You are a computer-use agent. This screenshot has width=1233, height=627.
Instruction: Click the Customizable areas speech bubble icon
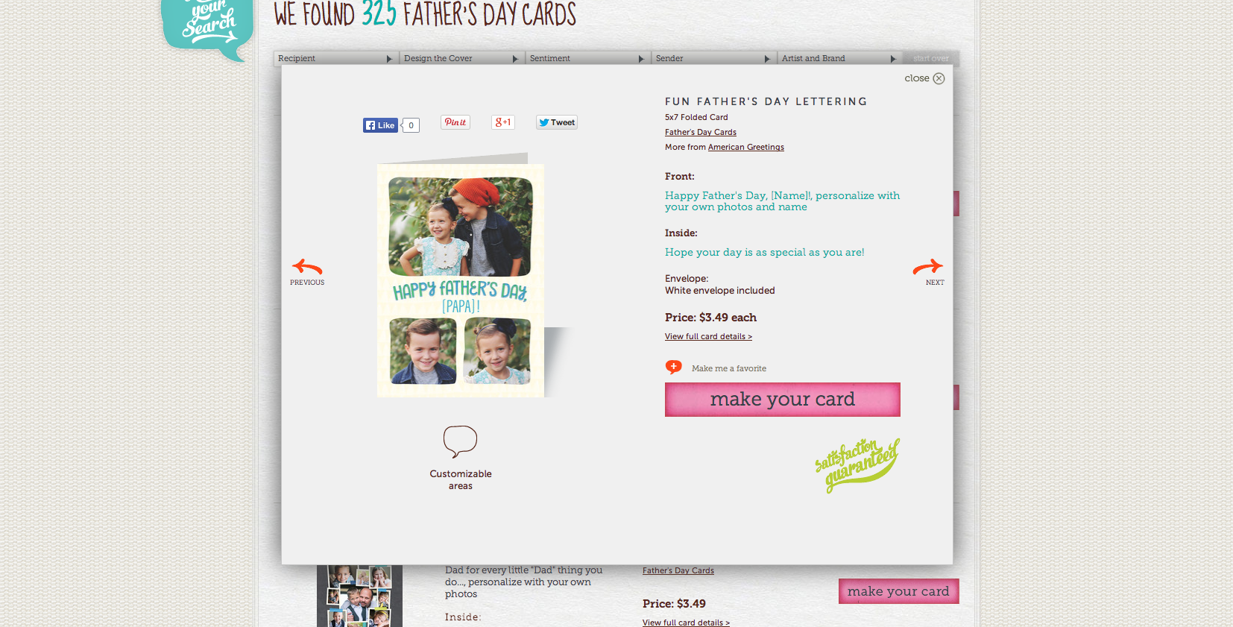click(x=460, y=441)
